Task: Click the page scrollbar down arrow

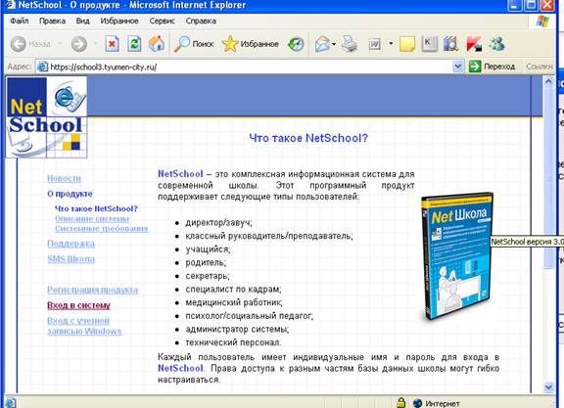Action: [548, 387]
